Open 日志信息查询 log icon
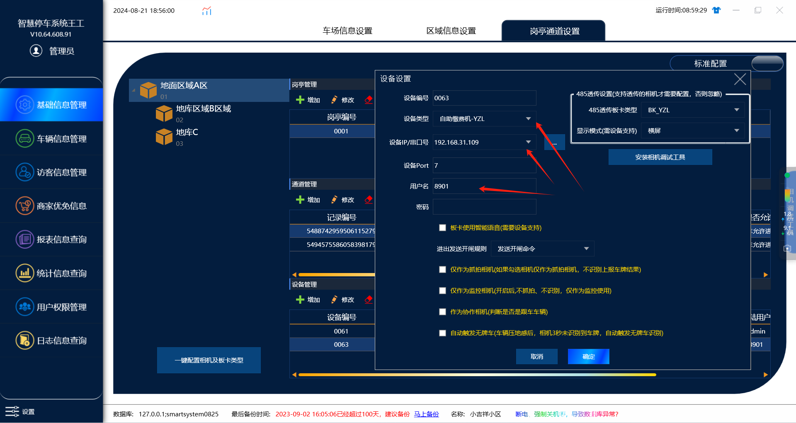This screenshot has height=423, width=796. tap(25, 341)
